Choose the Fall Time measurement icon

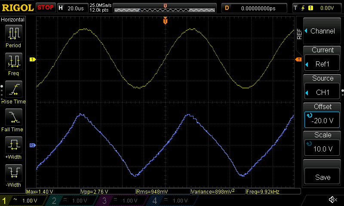[x=13, y=118]
